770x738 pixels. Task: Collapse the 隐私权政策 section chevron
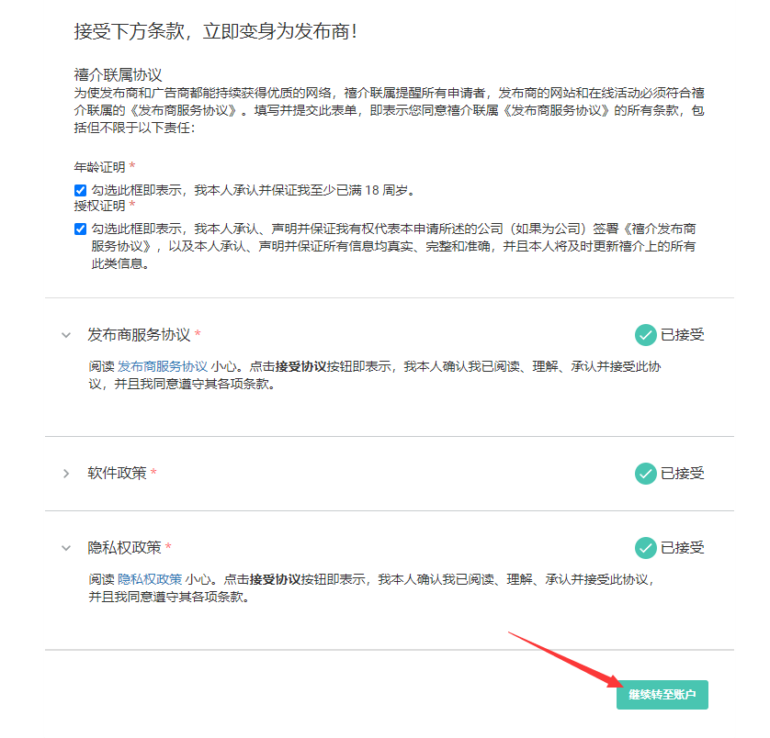click(66, 548)
